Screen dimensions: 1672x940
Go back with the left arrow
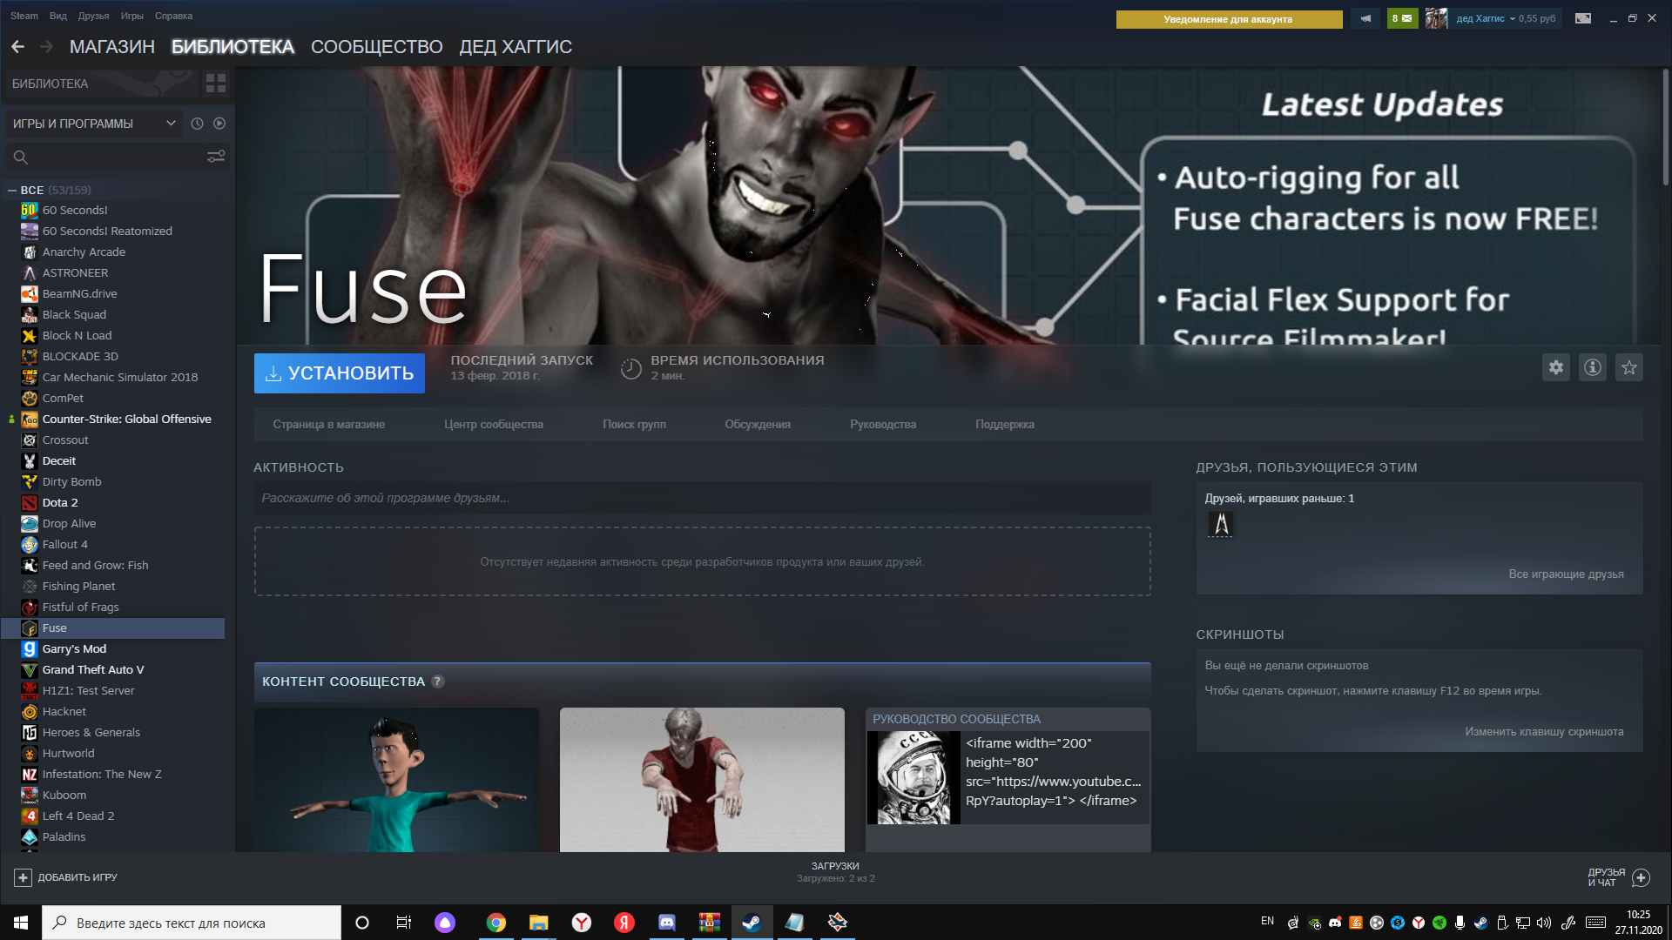click(17, 47)
